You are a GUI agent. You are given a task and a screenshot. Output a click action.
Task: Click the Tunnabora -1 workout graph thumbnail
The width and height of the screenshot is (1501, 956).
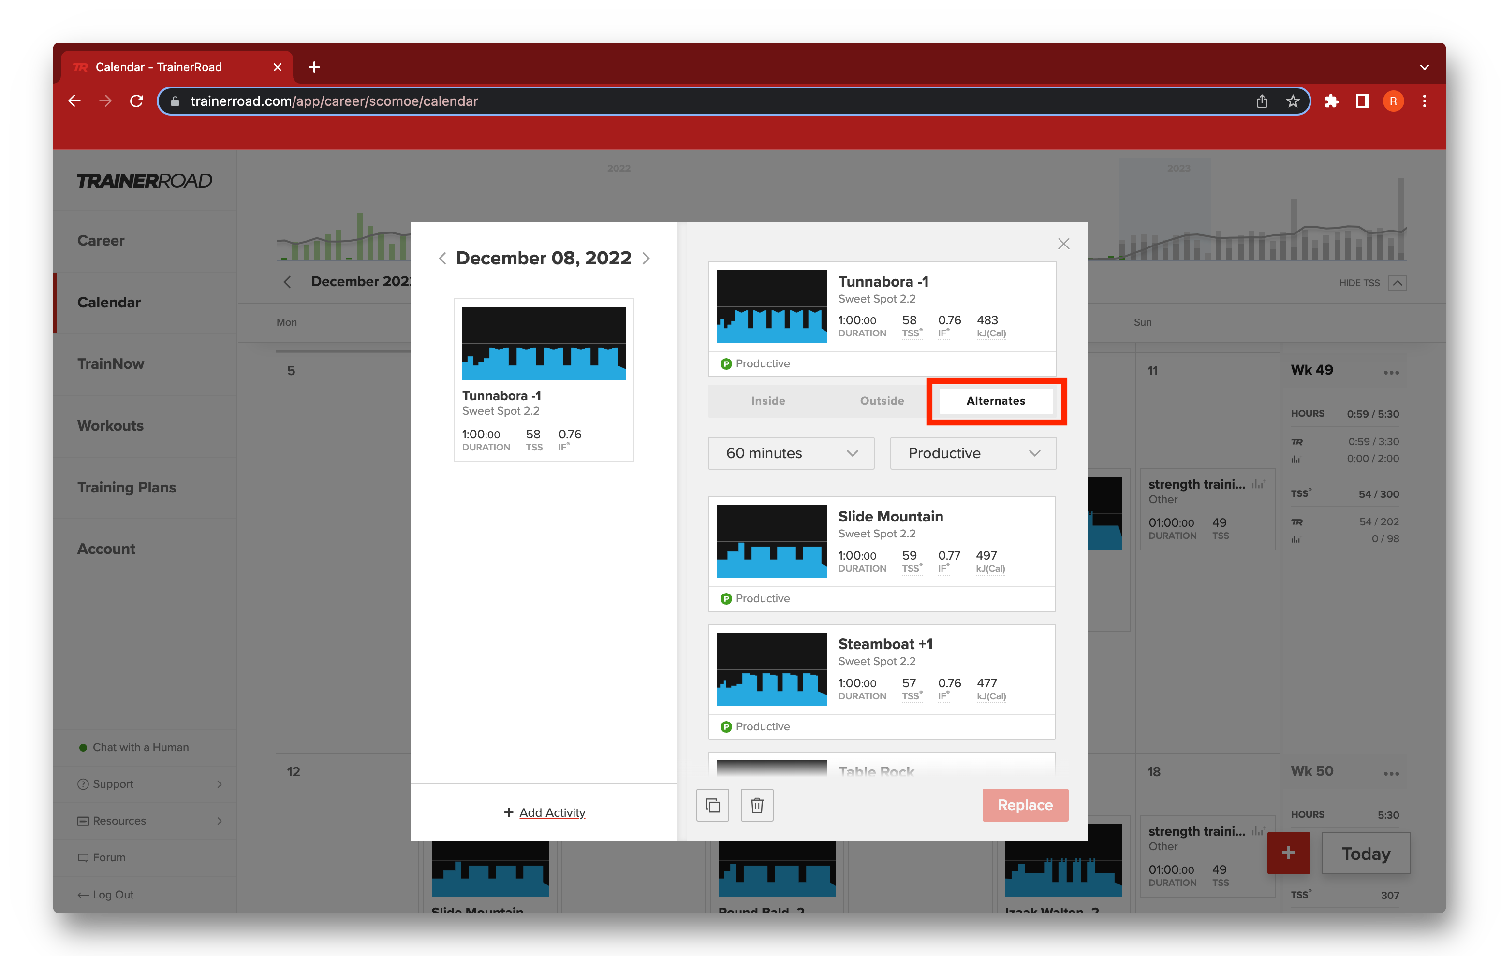pos(771,306)
